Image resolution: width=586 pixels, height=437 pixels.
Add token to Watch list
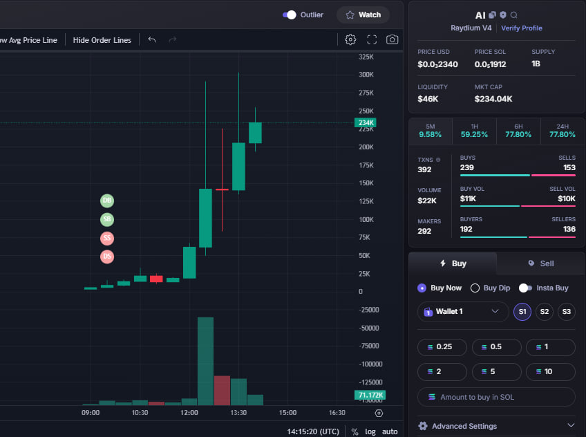click(363, 15)
